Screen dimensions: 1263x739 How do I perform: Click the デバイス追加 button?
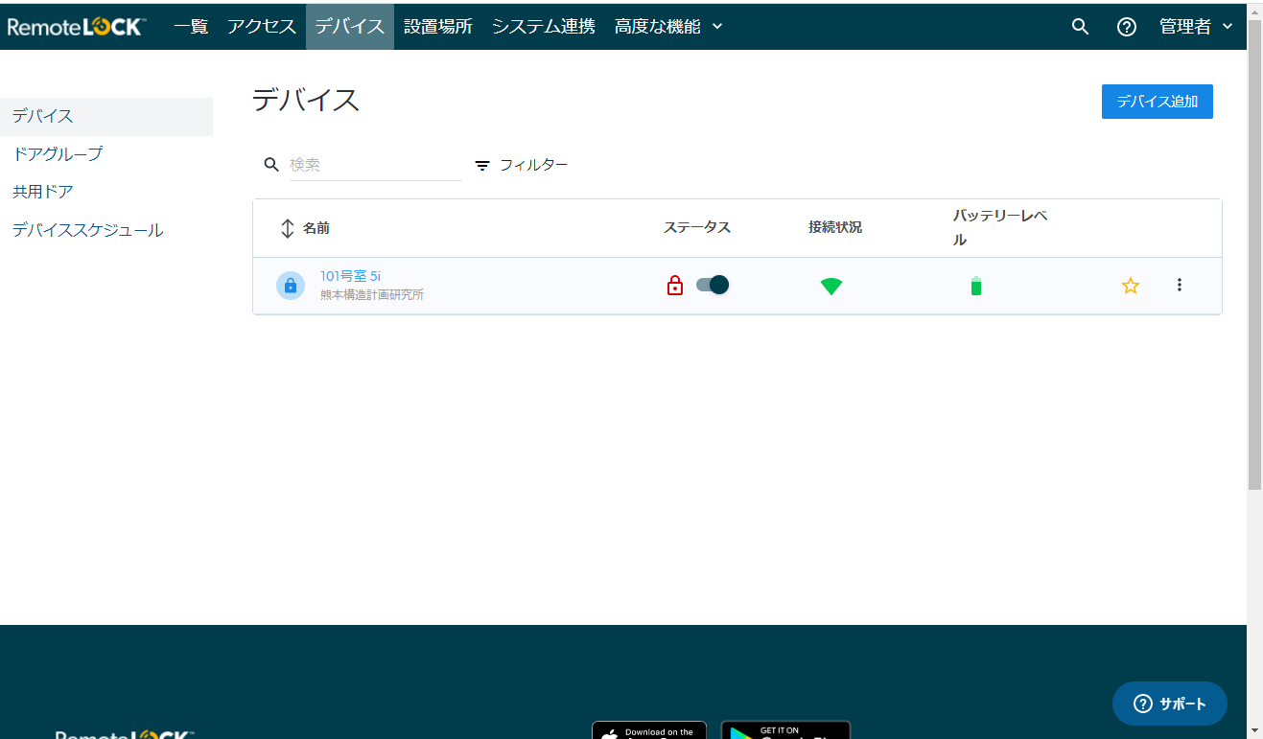click(1158, 102)
